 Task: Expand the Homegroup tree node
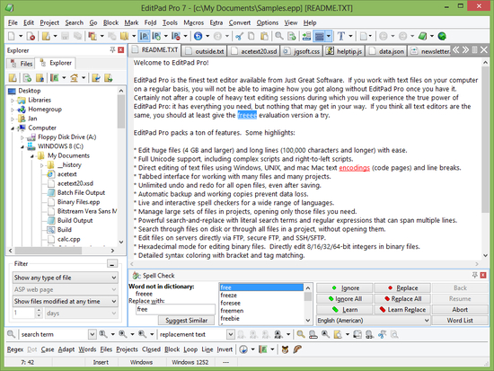pyautogui.click(x=13, y=110)
